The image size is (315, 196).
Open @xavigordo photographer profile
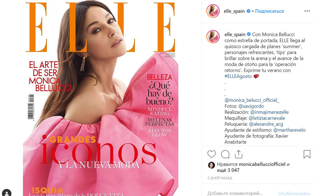point(251,106)
